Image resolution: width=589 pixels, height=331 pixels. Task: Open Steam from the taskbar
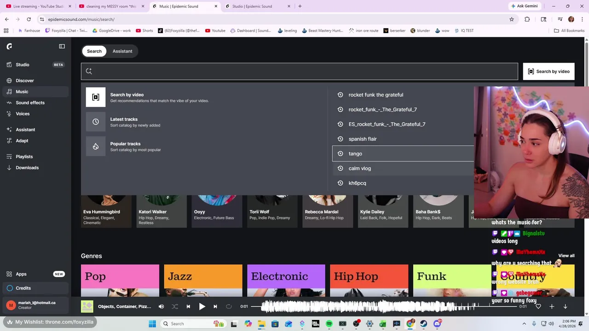(x=423, y=324)
